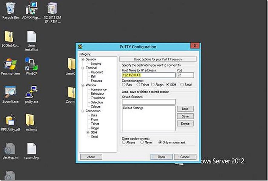Open the Recycle Bin desktop icon
Screen dimensions: 268x181
pos(10,10)
